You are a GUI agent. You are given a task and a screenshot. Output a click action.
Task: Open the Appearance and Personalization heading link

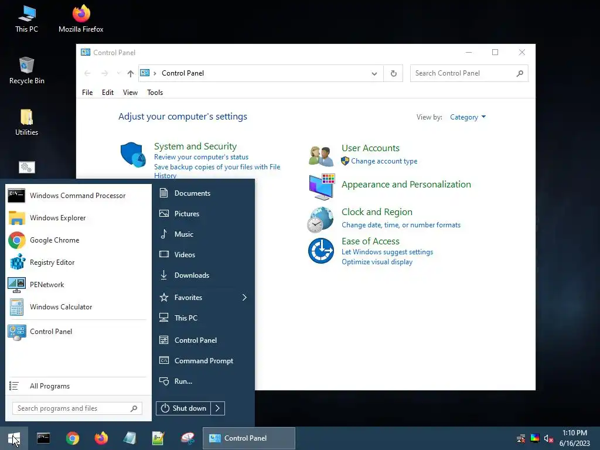406,185
